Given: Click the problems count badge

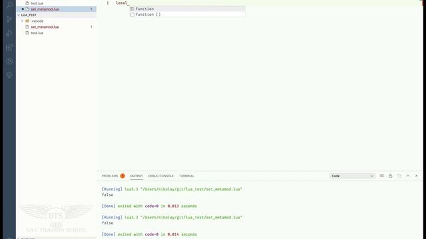Looking at the screenshot, I should tap(122, 176).
